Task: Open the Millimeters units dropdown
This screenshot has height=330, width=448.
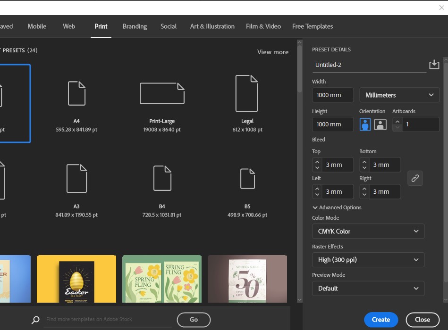Action: (399, 95)
